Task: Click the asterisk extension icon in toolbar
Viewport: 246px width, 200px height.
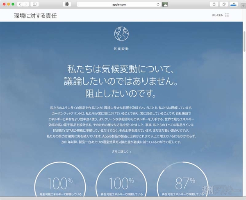Action: pyautogui.click(x=67, y=4)
